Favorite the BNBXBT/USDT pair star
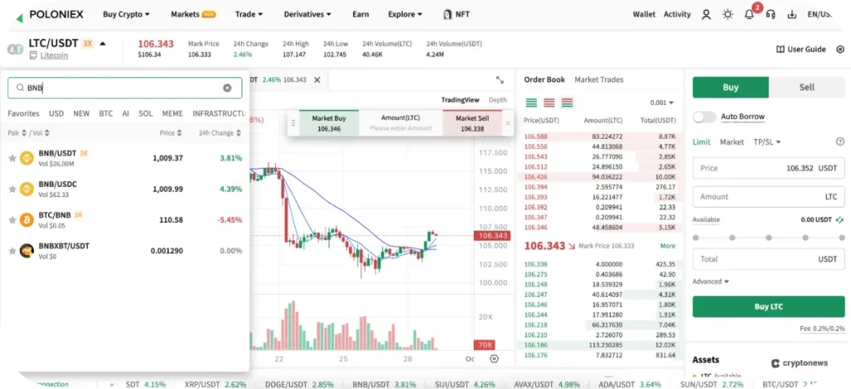The image size is (851, 389). pos(12,251)
